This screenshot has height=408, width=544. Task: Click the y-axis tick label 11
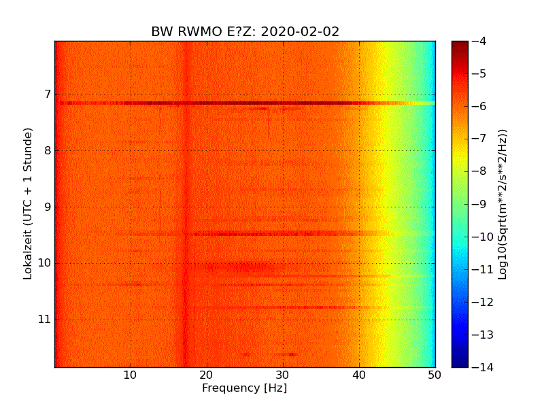(44, 319)
